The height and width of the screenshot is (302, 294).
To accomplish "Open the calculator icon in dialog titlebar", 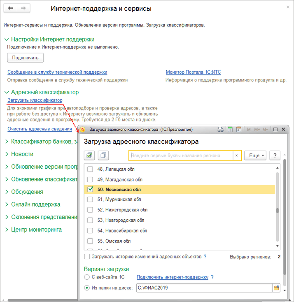I will pyautogui.click(x=230, y=130).
